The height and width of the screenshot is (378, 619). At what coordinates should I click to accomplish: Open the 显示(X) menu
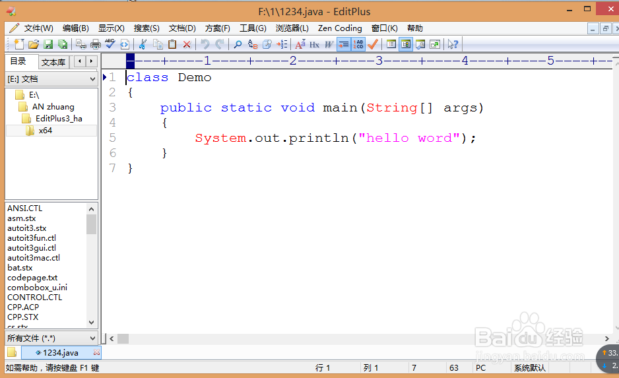tap(112, 28)
